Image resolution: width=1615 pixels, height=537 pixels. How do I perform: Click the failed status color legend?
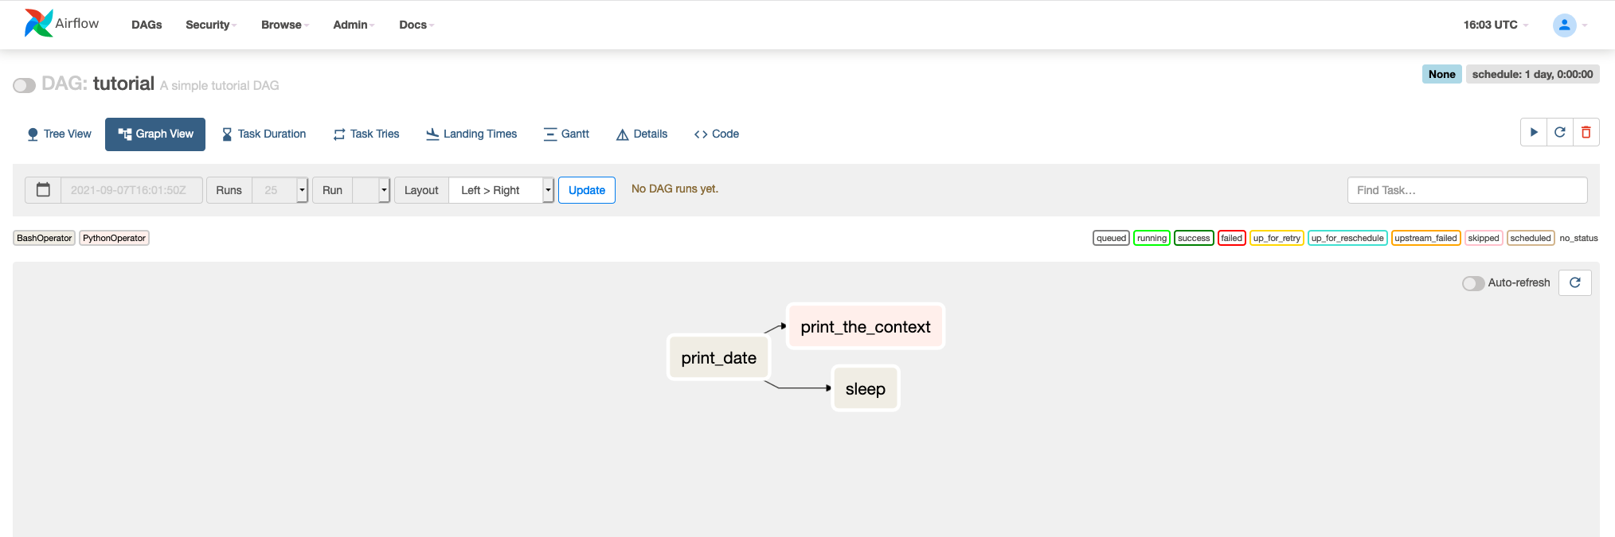click(1231, 238)
